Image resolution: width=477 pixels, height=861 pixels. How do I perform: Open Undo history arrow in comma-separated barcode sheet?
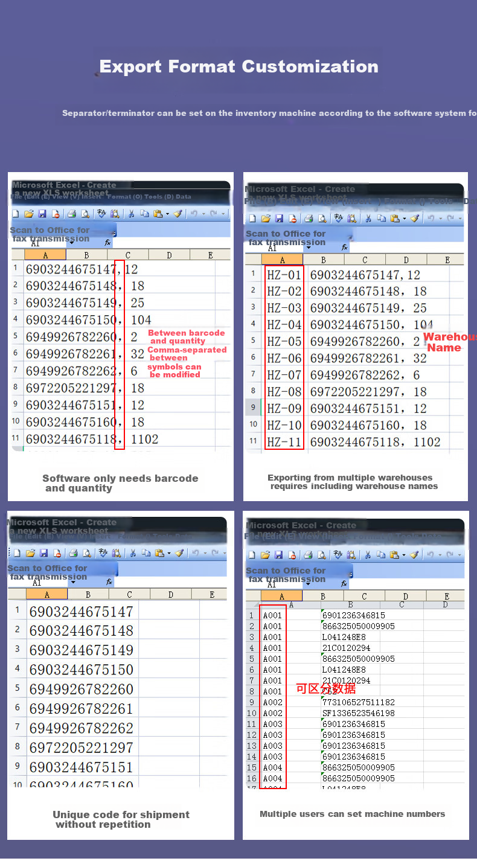(203, 214)
